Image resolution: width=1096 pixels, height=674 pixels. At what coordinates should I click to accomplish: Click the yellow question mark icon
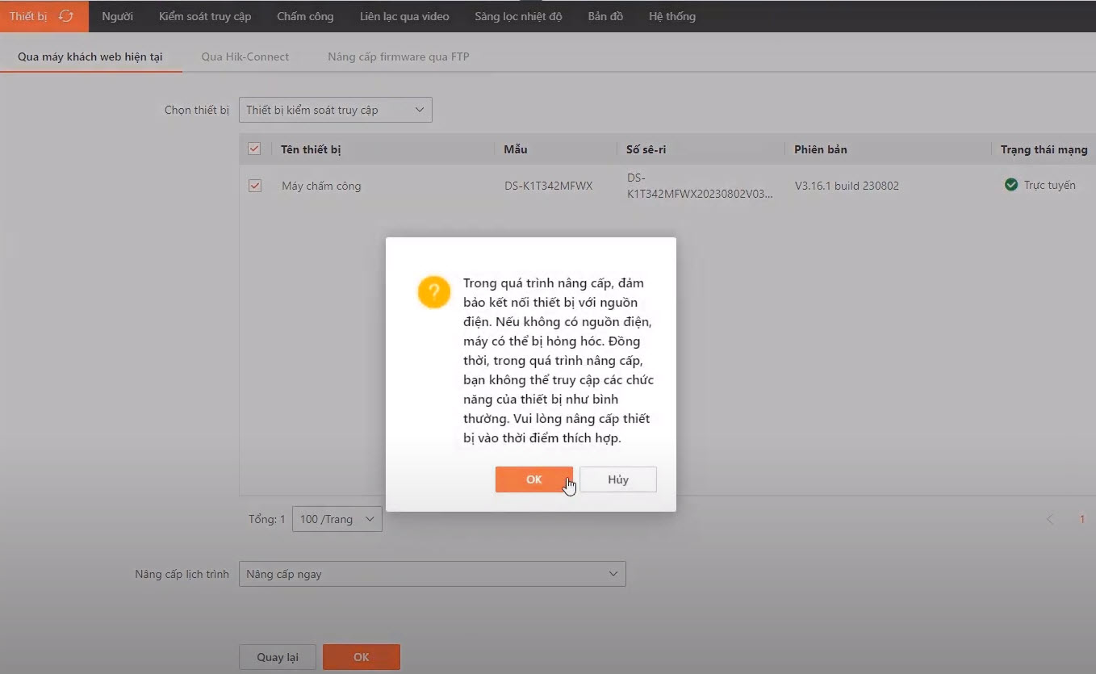point(433,291)
